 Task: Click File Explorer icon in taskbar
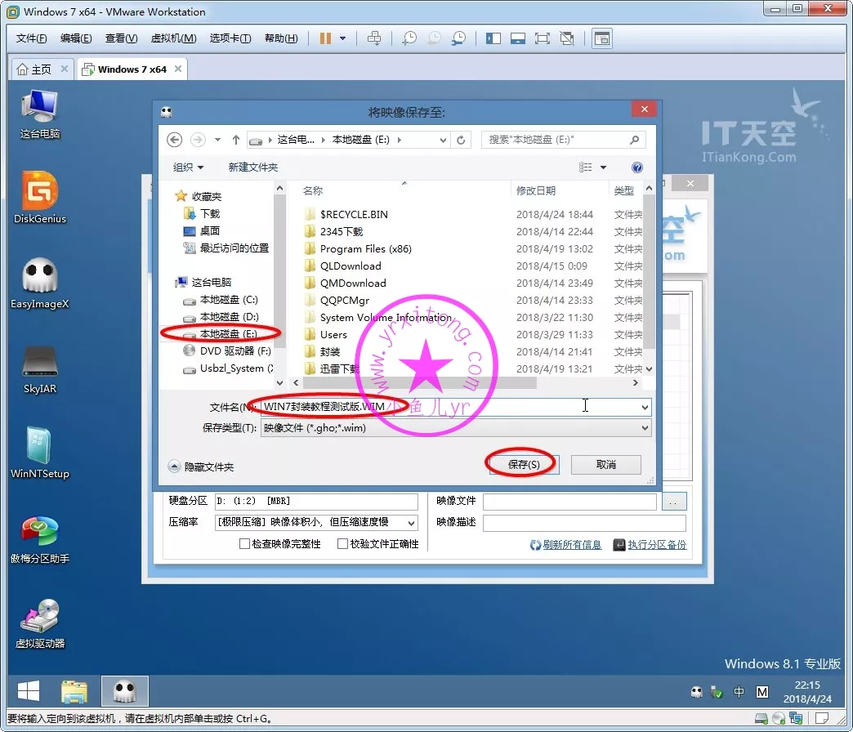(74, 692)
